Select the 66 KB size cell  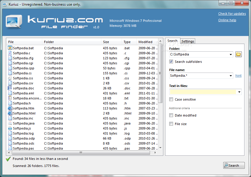click(x=107, y=138)
